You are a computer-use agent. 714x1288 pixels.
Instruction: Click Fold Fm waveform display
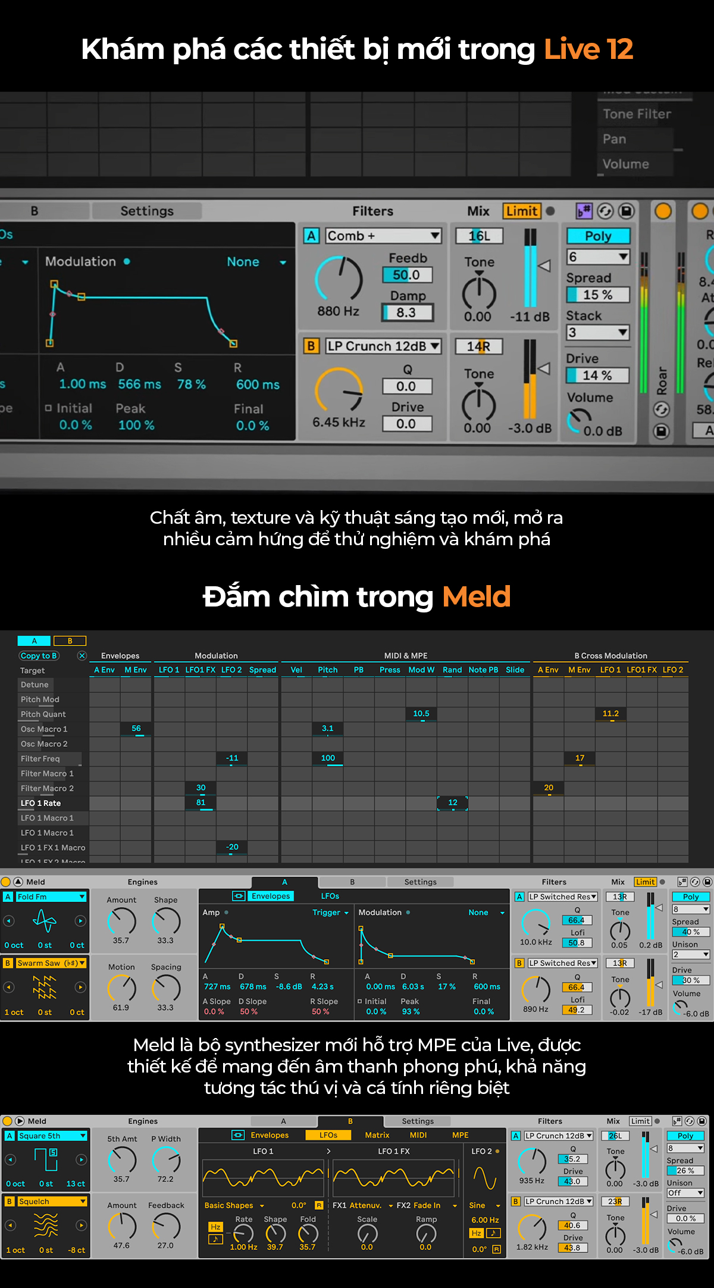tap(45, 921)
